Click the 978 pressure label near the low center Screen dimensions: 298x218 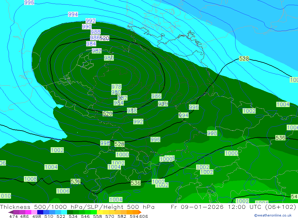pos(116,87)
